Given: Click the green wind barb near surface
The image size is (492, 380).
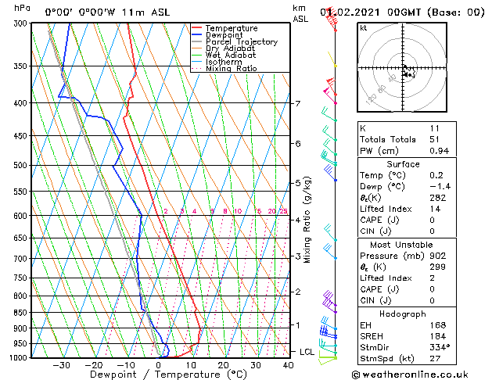Looking at the screenshot, I should [x=328, y=358].
